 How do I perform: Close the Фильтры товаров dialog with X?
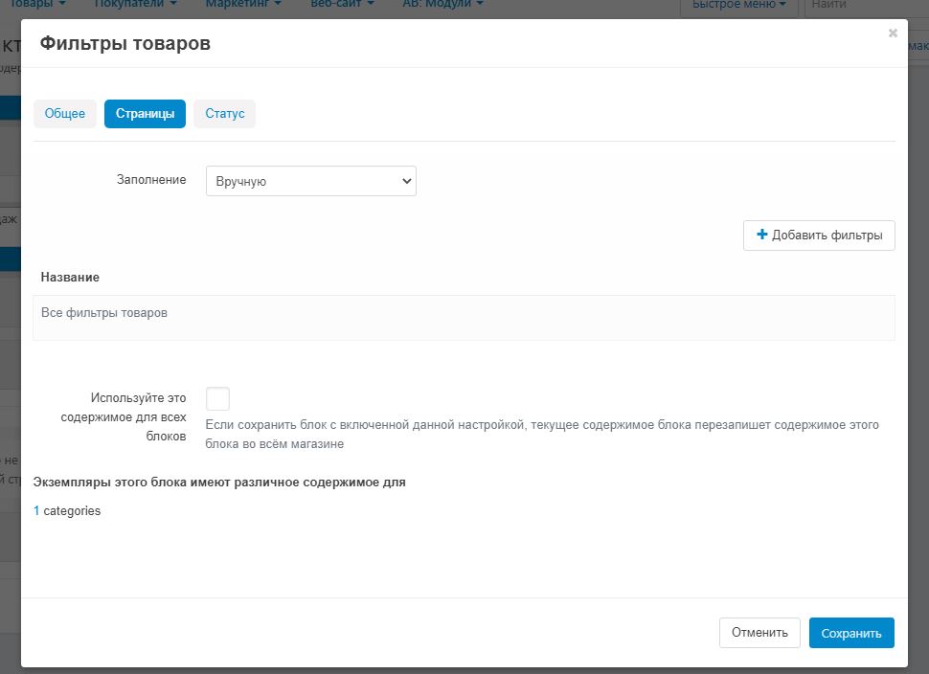point(893,34)
